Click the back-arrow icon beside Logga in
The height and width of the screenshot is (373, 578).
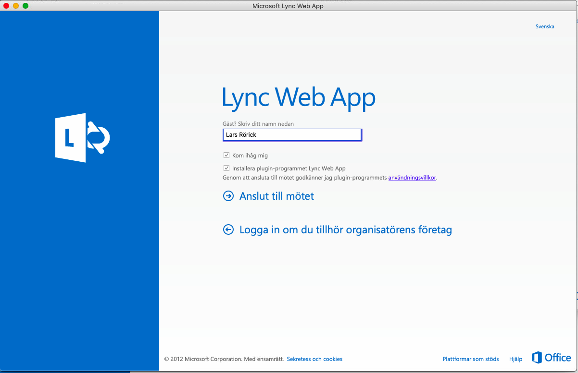pyautogui.click(x=228, y=229)
